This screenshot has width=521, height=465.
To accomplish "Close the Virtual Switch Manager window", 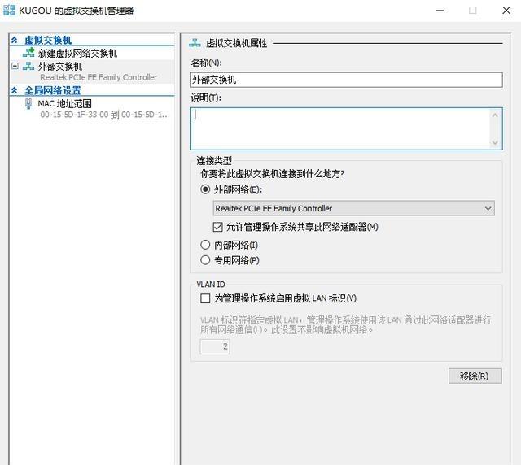I will click(x=506, y=11).
